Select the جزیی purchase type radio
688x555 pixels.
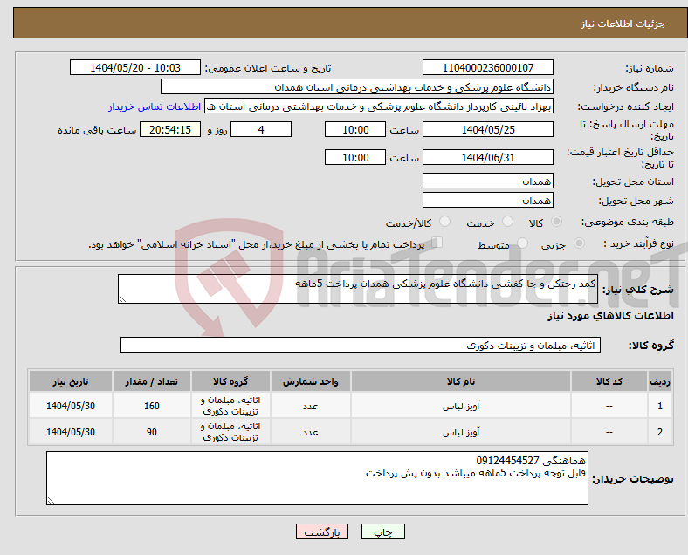click(579, 243)
